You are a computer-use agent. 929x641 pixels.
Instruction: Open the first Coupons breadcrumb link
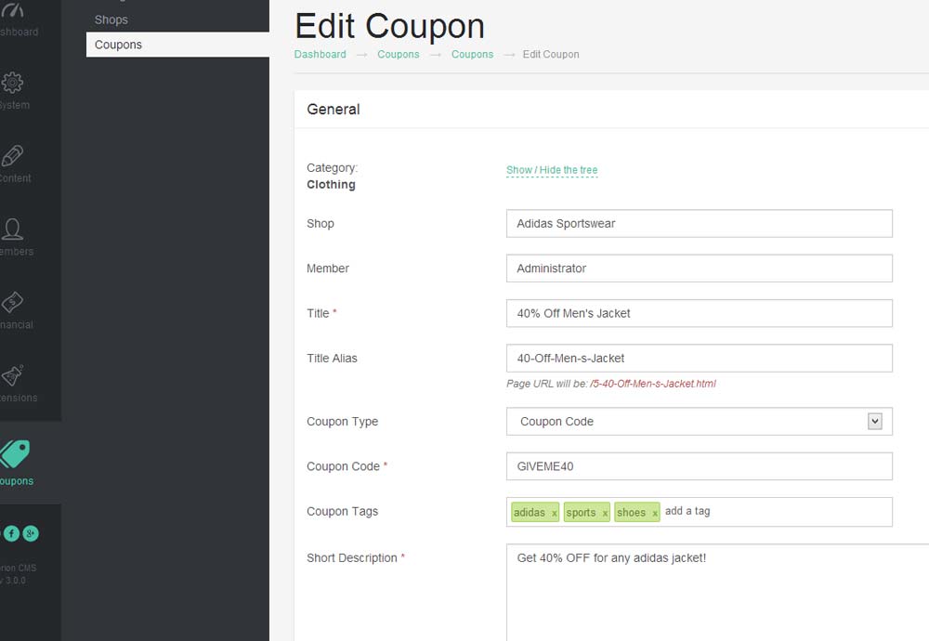point(399,54)
